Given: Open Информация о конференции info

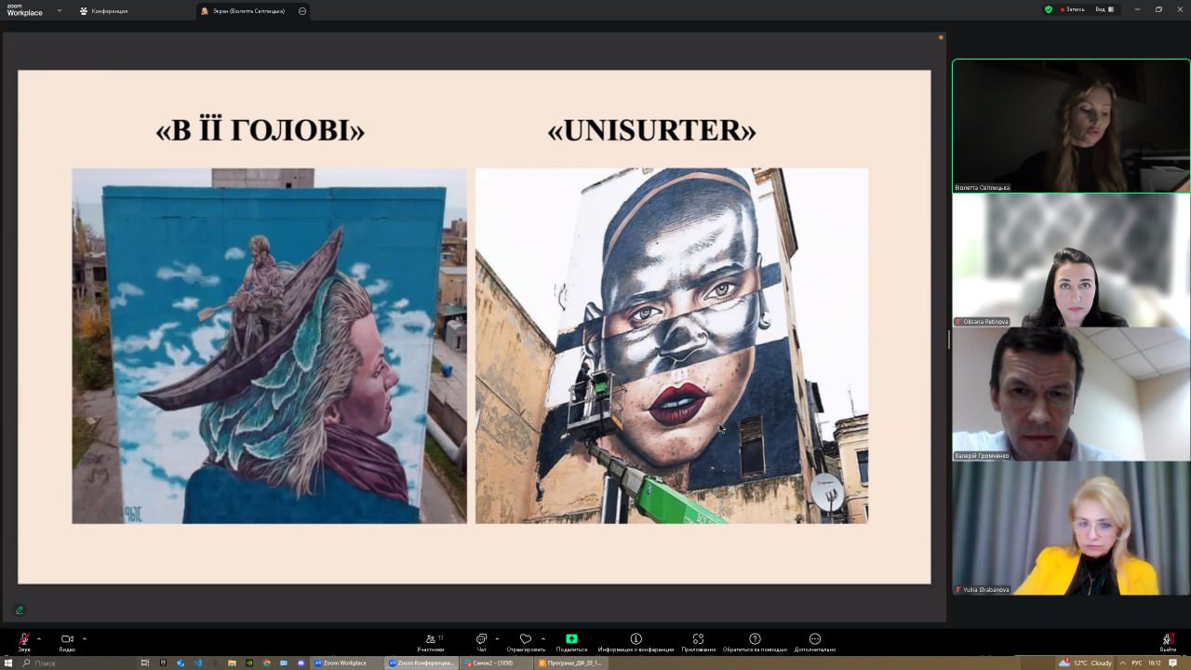Looking at the screenshot, I should 636,642.
